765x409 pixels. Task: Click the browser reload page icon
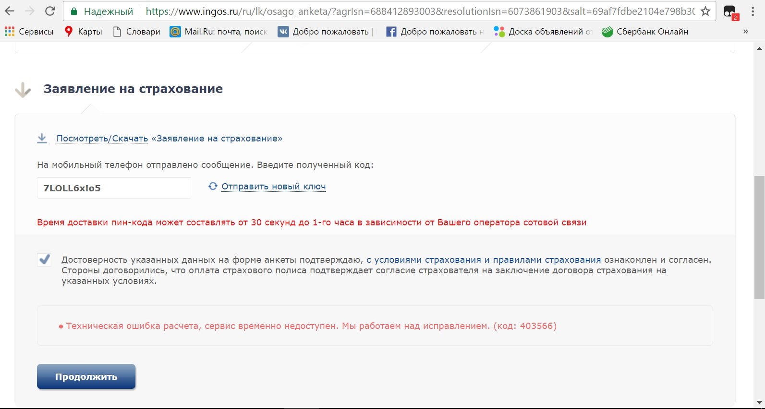point(49,11)
